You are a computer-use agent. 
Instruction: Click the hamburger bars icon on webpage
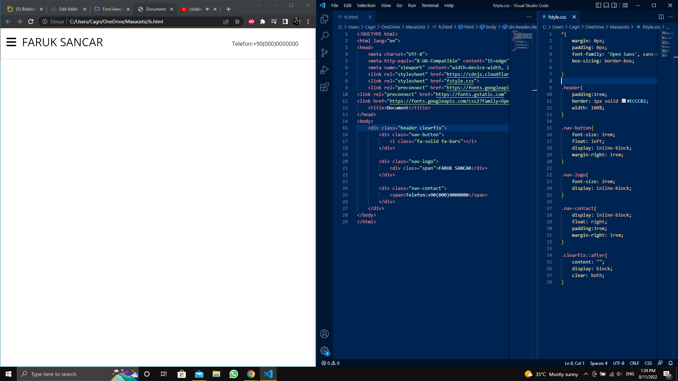click(11, 42)
